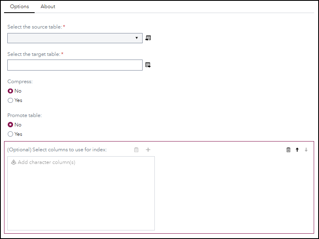This screenshot has width=319, height=239.
Task: Click the grayed trash icon beside index label
Action: (136, 150)
